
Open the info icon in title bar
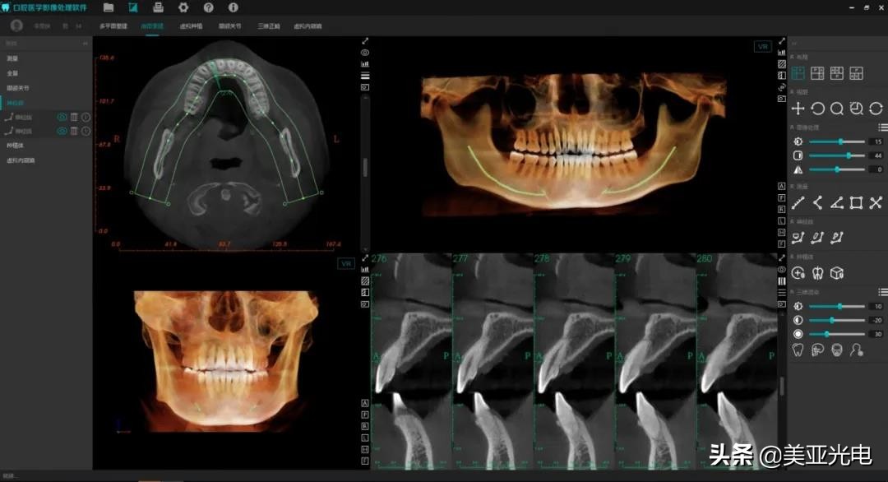tap(234, 8)
